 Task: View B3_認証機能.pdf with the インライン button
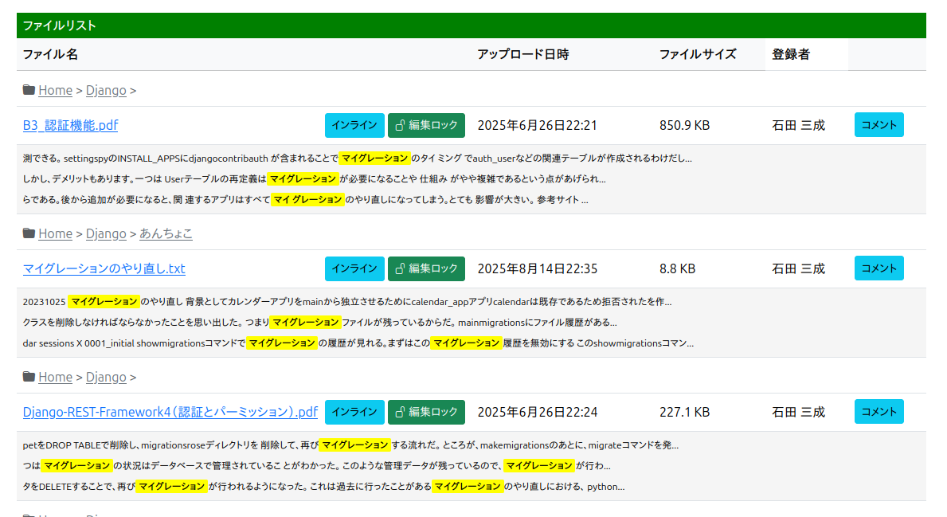[x=354, y=125]
